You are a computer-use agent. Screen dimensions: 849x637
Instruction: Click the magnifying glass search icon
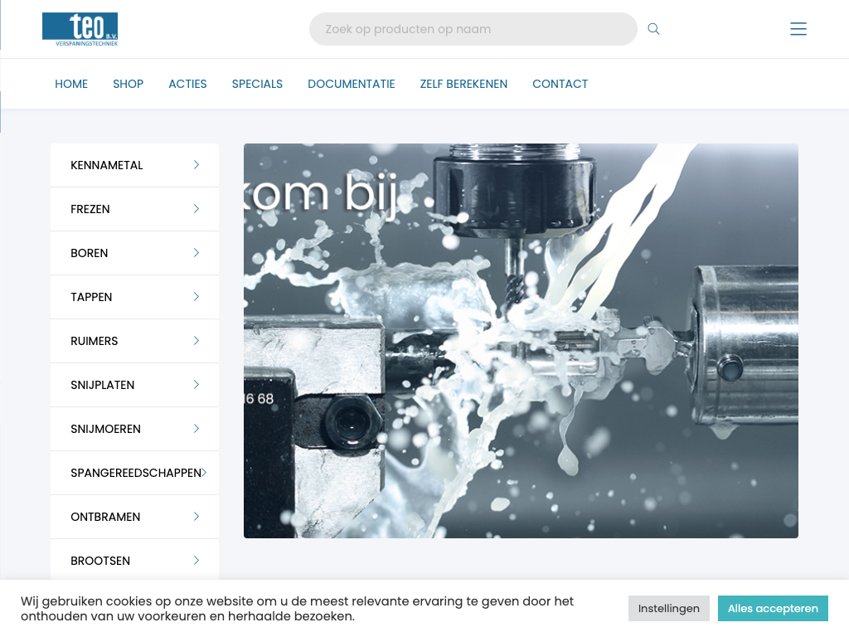(653, 29)
